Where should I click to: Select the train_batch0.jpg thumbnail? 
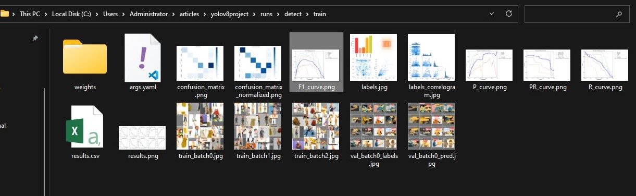200,126
